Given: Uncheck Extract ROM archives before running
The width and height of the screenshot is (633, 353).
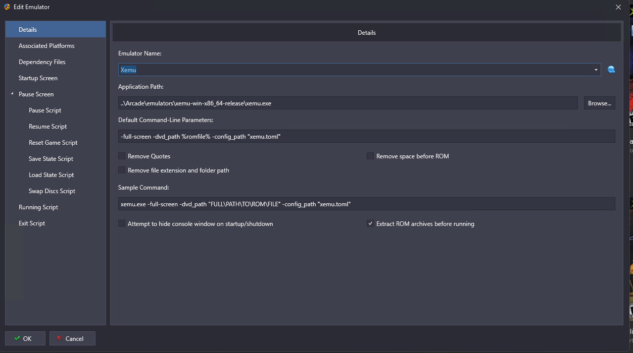Looking at the screenshot, I should (x=370, y=224).
